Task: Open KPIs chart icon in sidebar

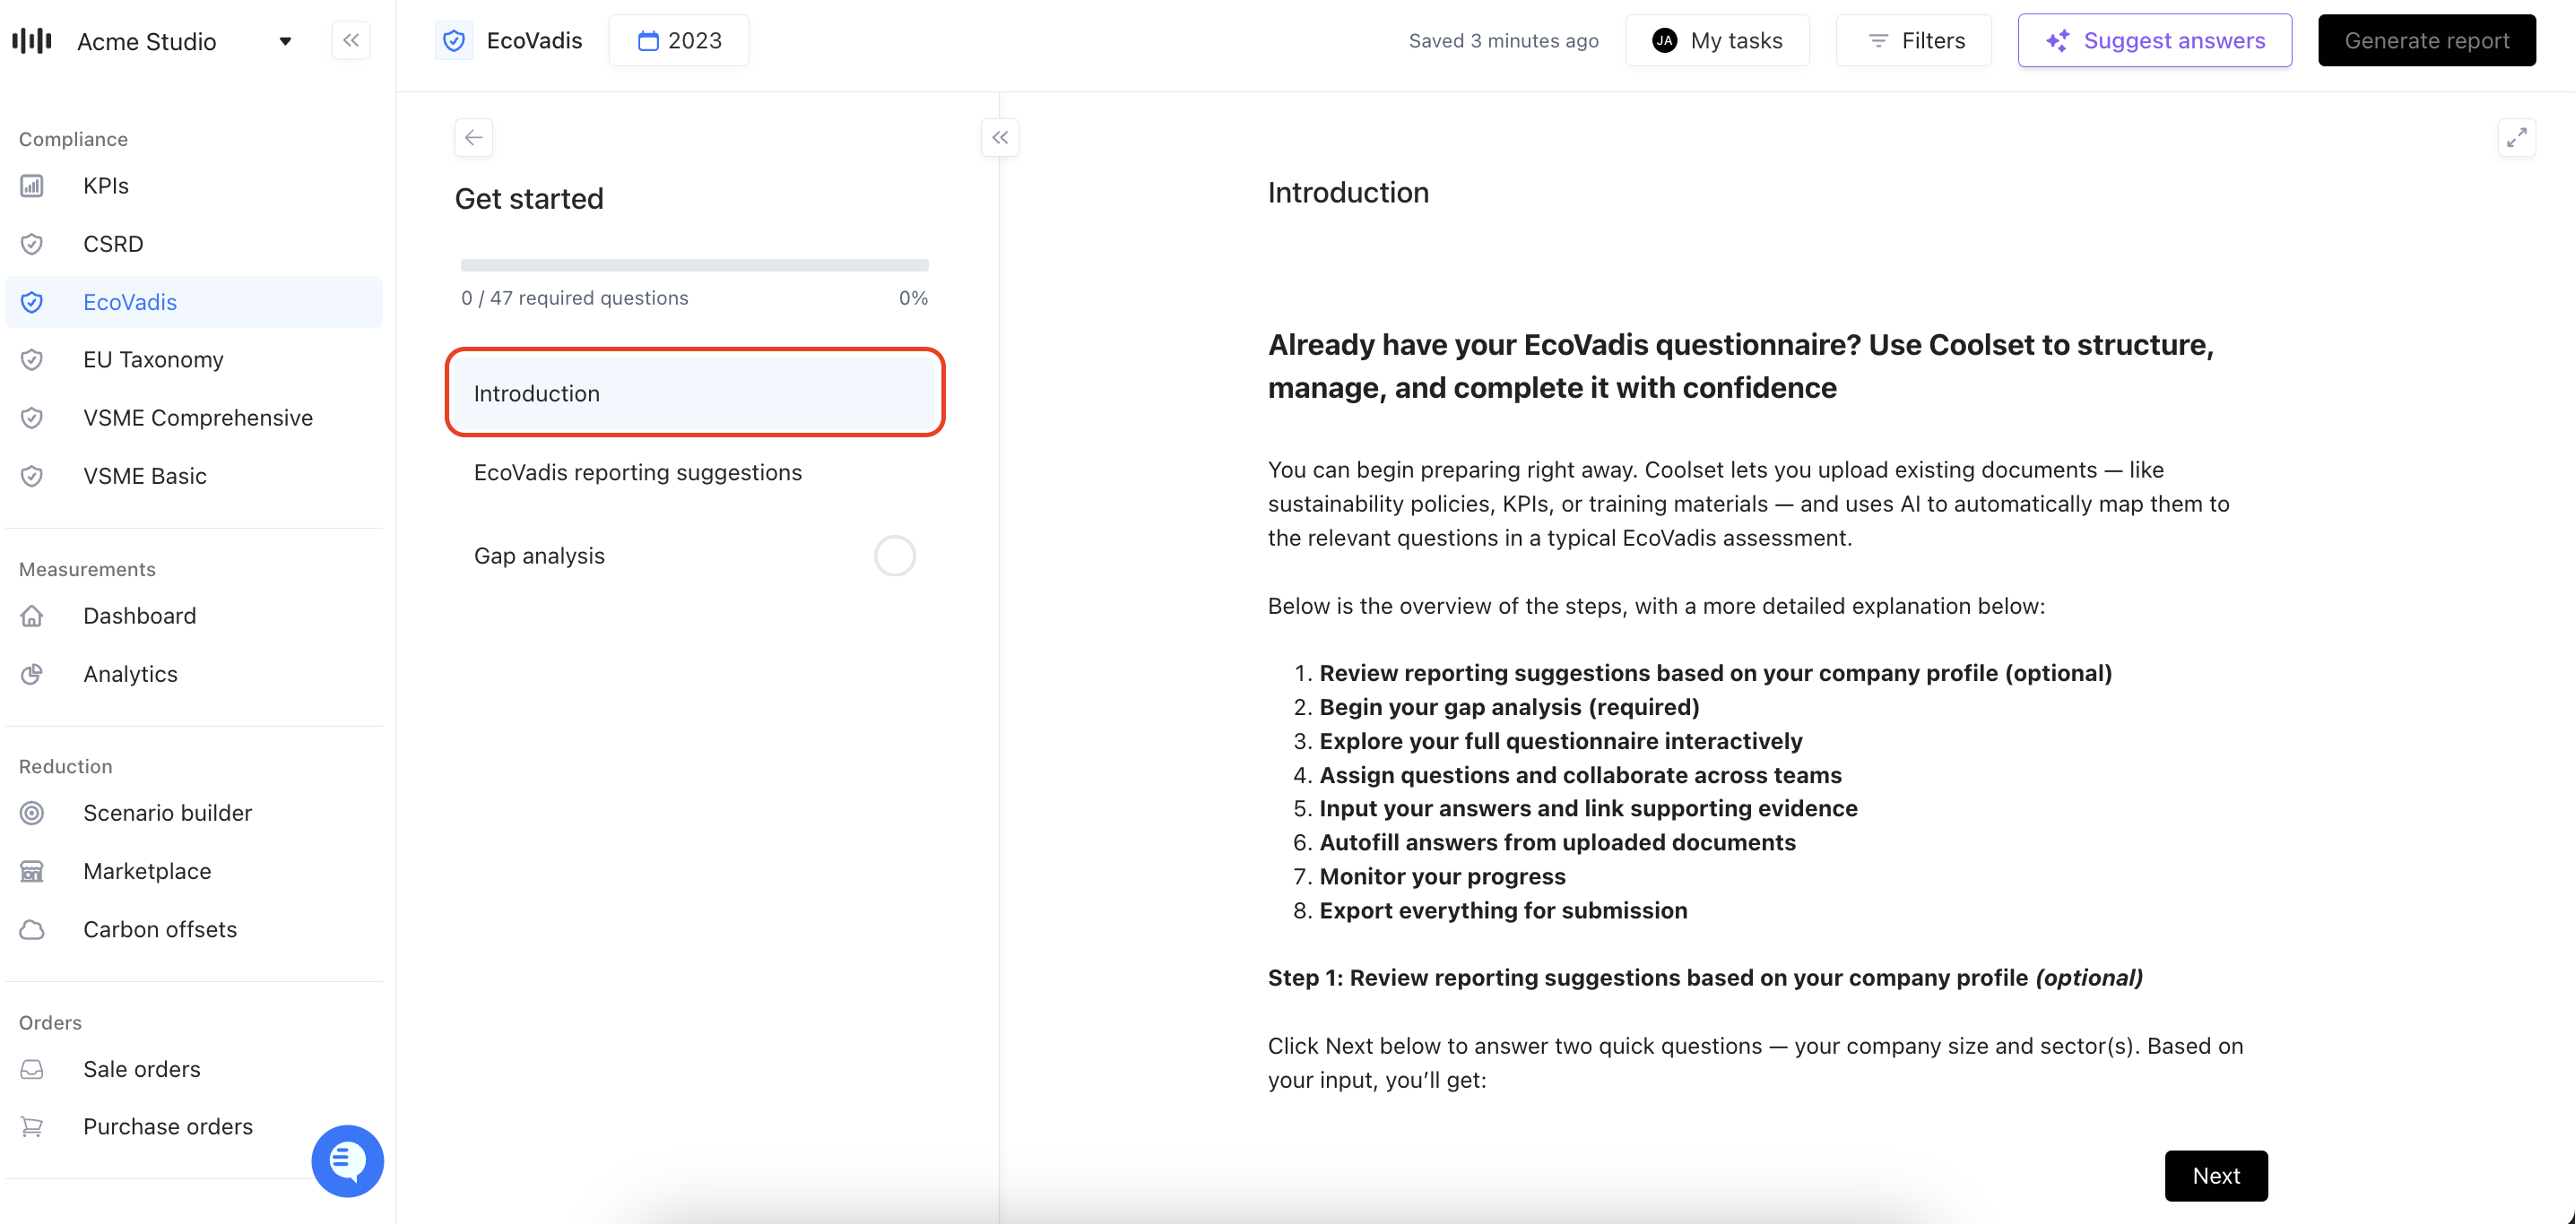Action: pos(32,185)
